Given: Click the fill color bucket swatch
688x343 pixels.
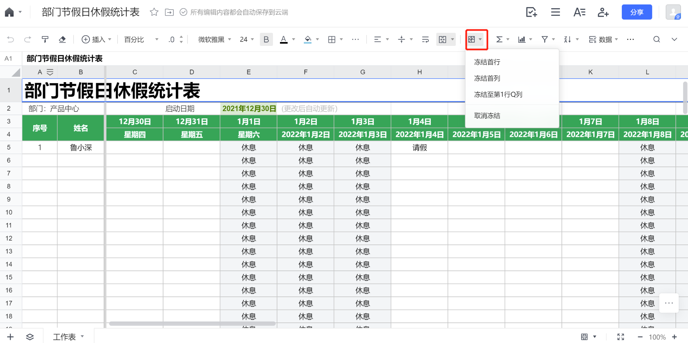Looking at the screenshot, I should pyautogui.click(x=308, y=39).
